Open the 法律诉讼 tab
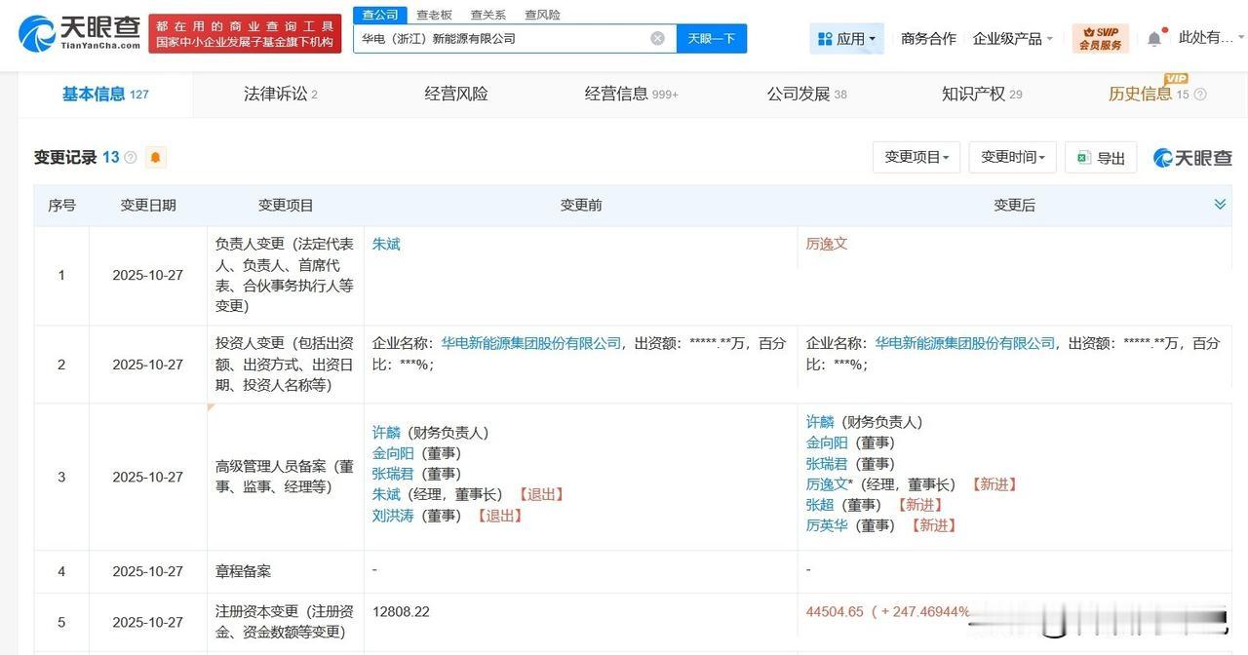 [x=281, y=94]
